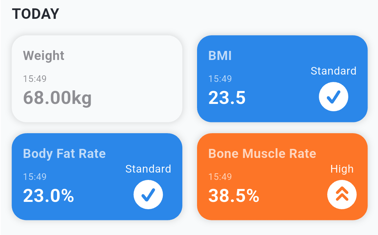
Task: Select the High label in Bone Muscle card
Action: [342, 169]
